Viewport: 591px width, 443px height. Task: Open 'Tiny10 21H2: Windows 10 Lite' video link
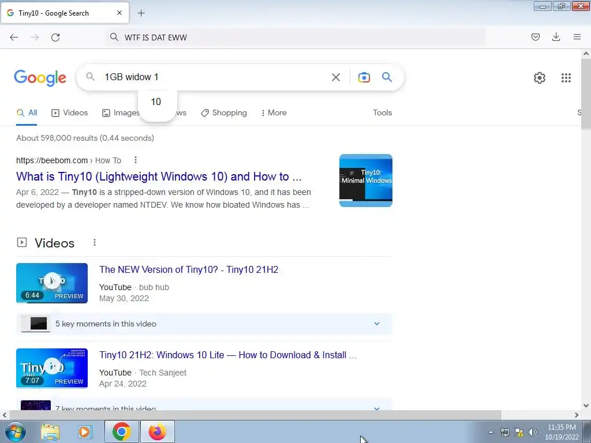pyautogui.click(x=227, y=355)
